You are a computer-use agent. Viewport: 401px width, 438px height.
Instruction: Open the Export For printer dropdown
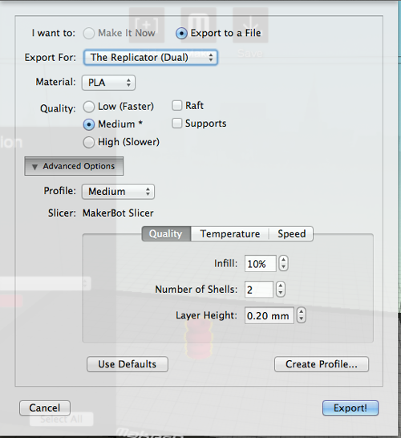click(x=151, y=58)
